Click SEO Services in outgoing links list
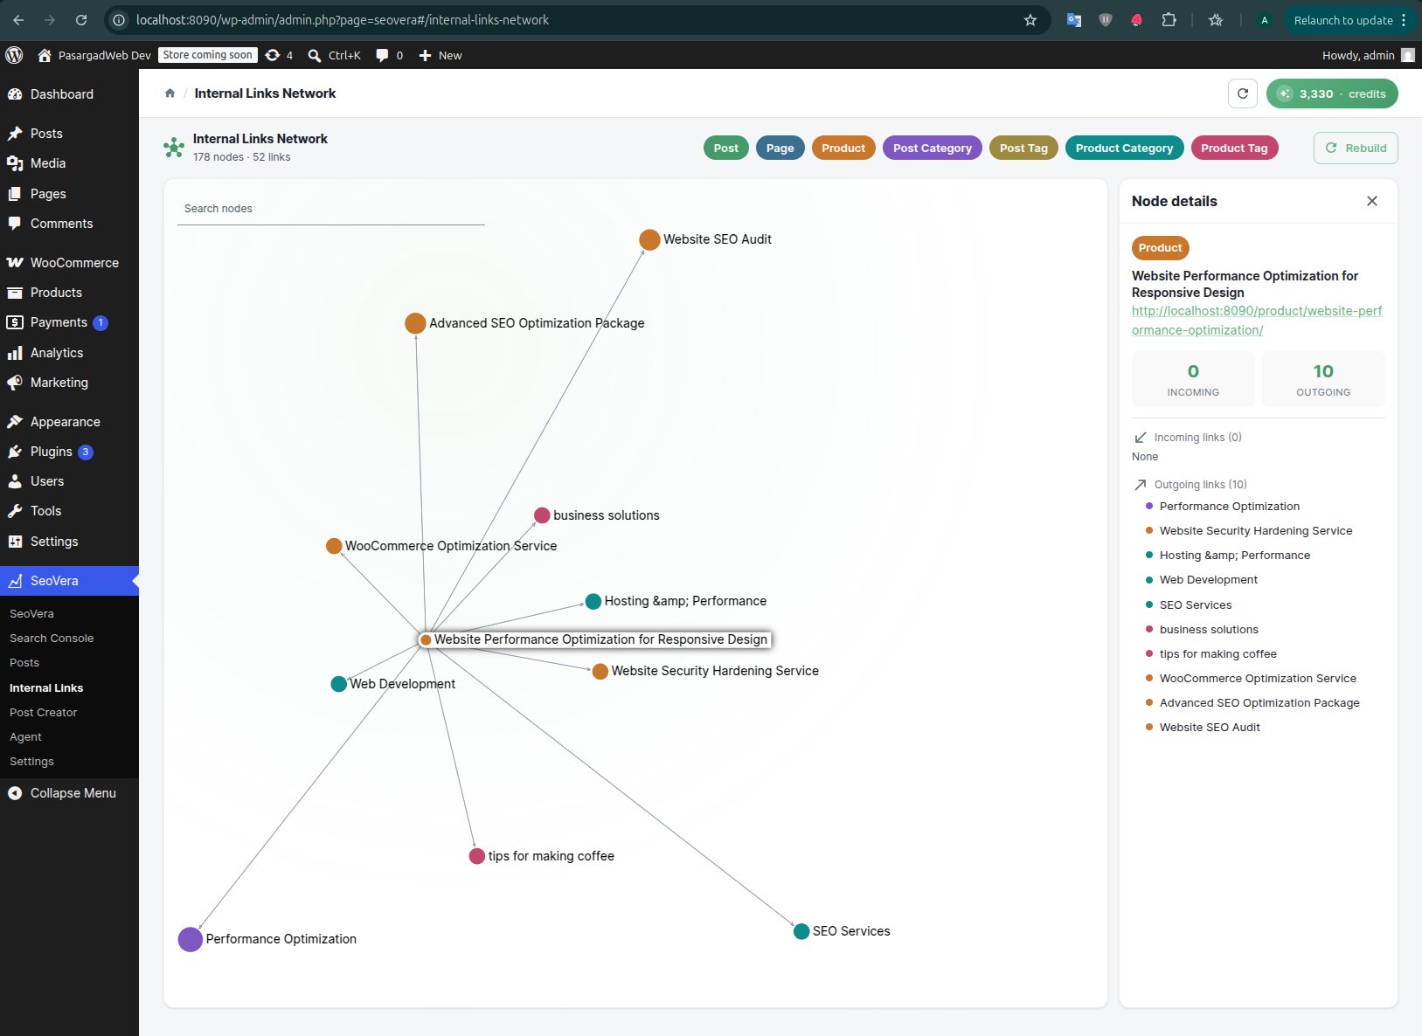Screen dimensions: 1422x1036 point(1195,604)
